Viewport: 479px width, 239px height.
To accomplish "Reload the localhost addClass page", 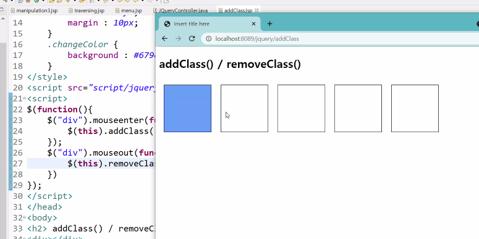I will [192, 39].
